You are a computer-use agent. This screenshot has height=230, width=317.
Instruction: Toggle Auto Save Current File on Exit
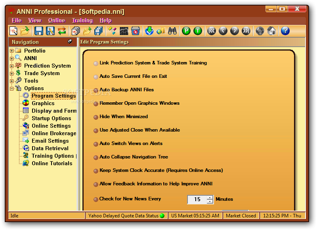coord(96,77)
